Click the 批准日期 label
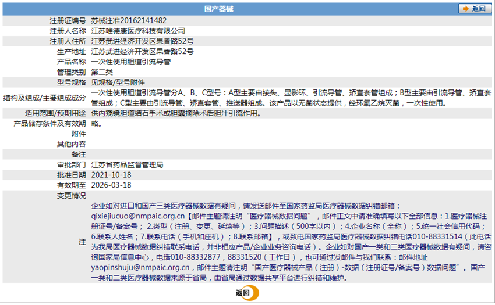495x305 pixels. (x=72, y=175)
